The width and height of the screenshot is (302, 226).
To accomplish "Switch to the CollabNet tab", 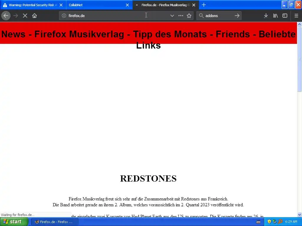I will pos(99,5).
